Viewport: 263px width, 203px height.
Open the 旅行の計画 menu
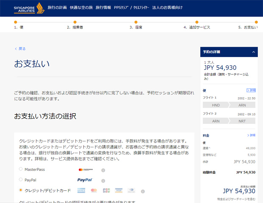tap(57, 8)
